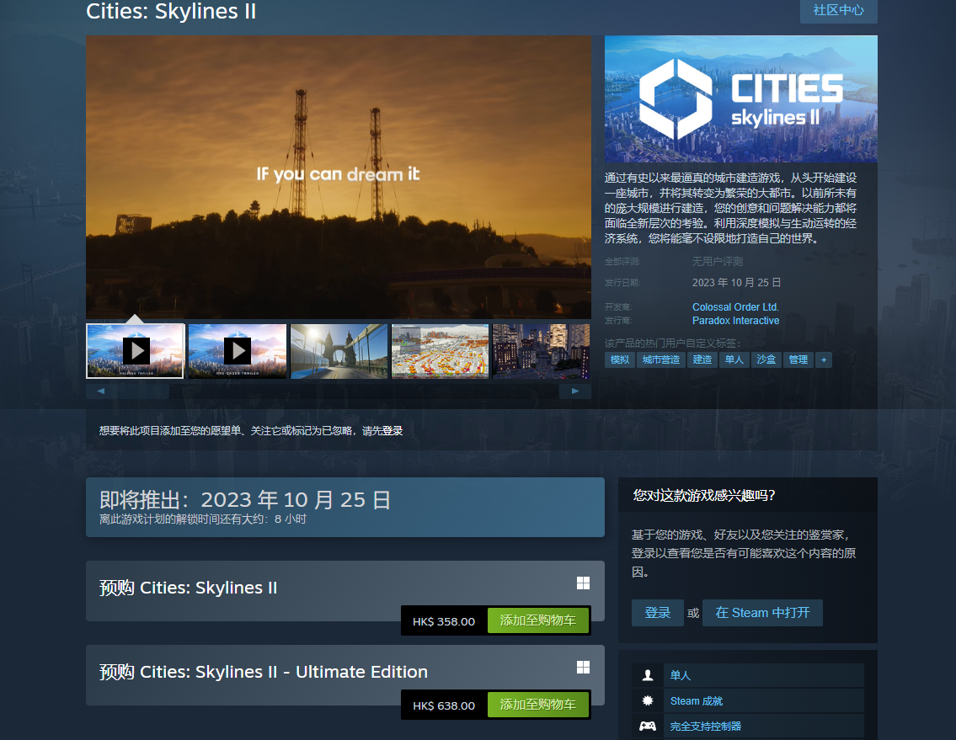The height and width of the screenshot is (740, 956).
Task: Click the HK$ 638.00 price
Action: click(x=444, y=705)
